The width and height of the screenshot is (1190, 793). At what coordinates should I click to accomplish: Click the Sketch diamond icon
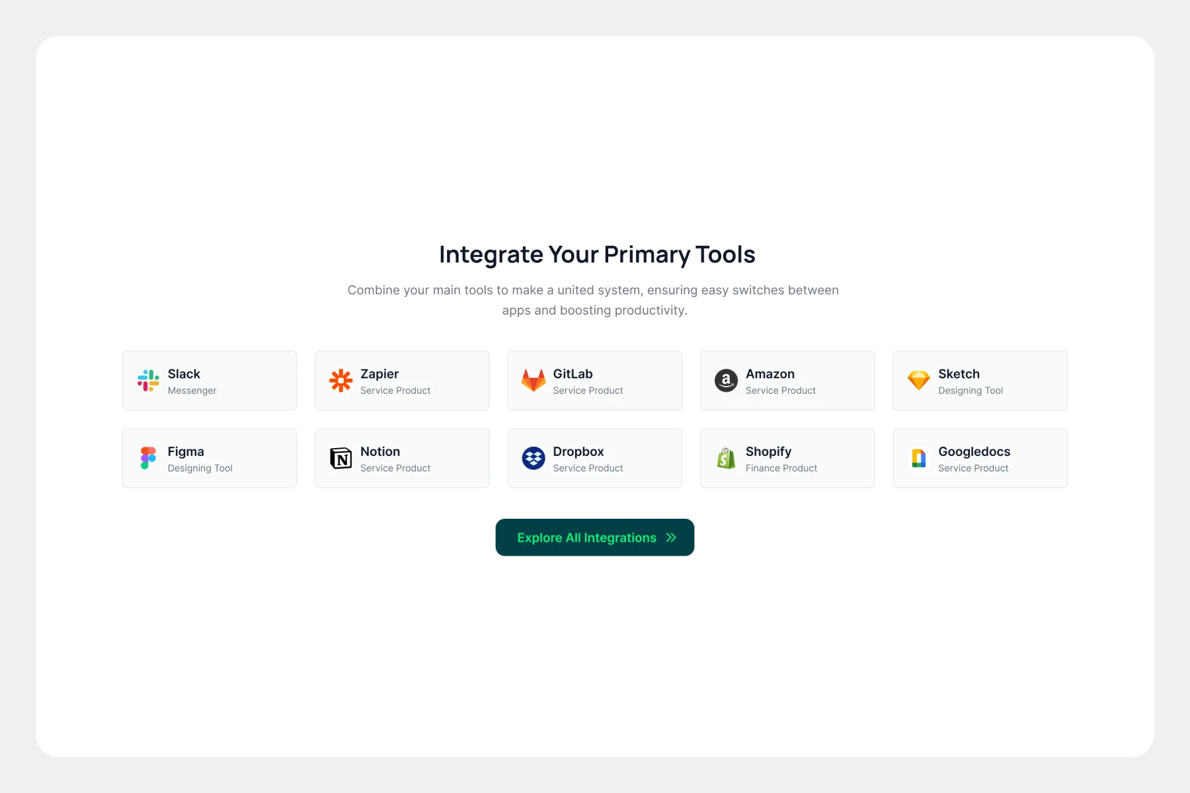click(x=918, y=381)
